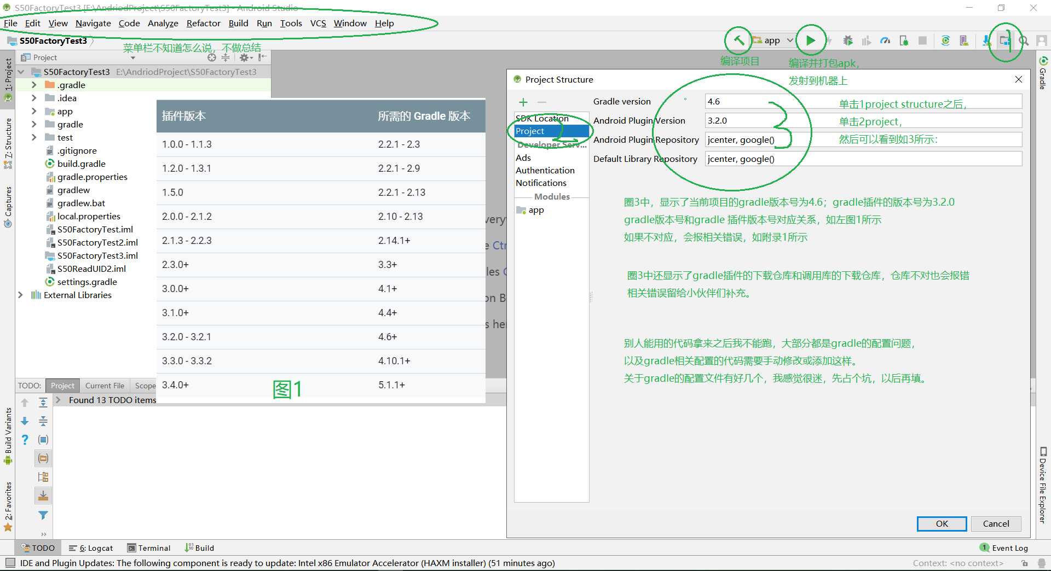This screenshot has width=1051, height=571.
Task: Click Cancel in Project Structure dialog
Action: [996, 523]
